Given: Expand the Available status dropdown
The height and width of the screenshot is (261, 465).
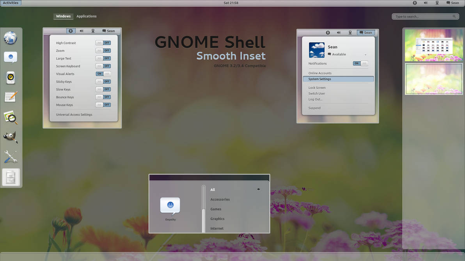Looking at the screenshot, I should (x=366, y=55).
